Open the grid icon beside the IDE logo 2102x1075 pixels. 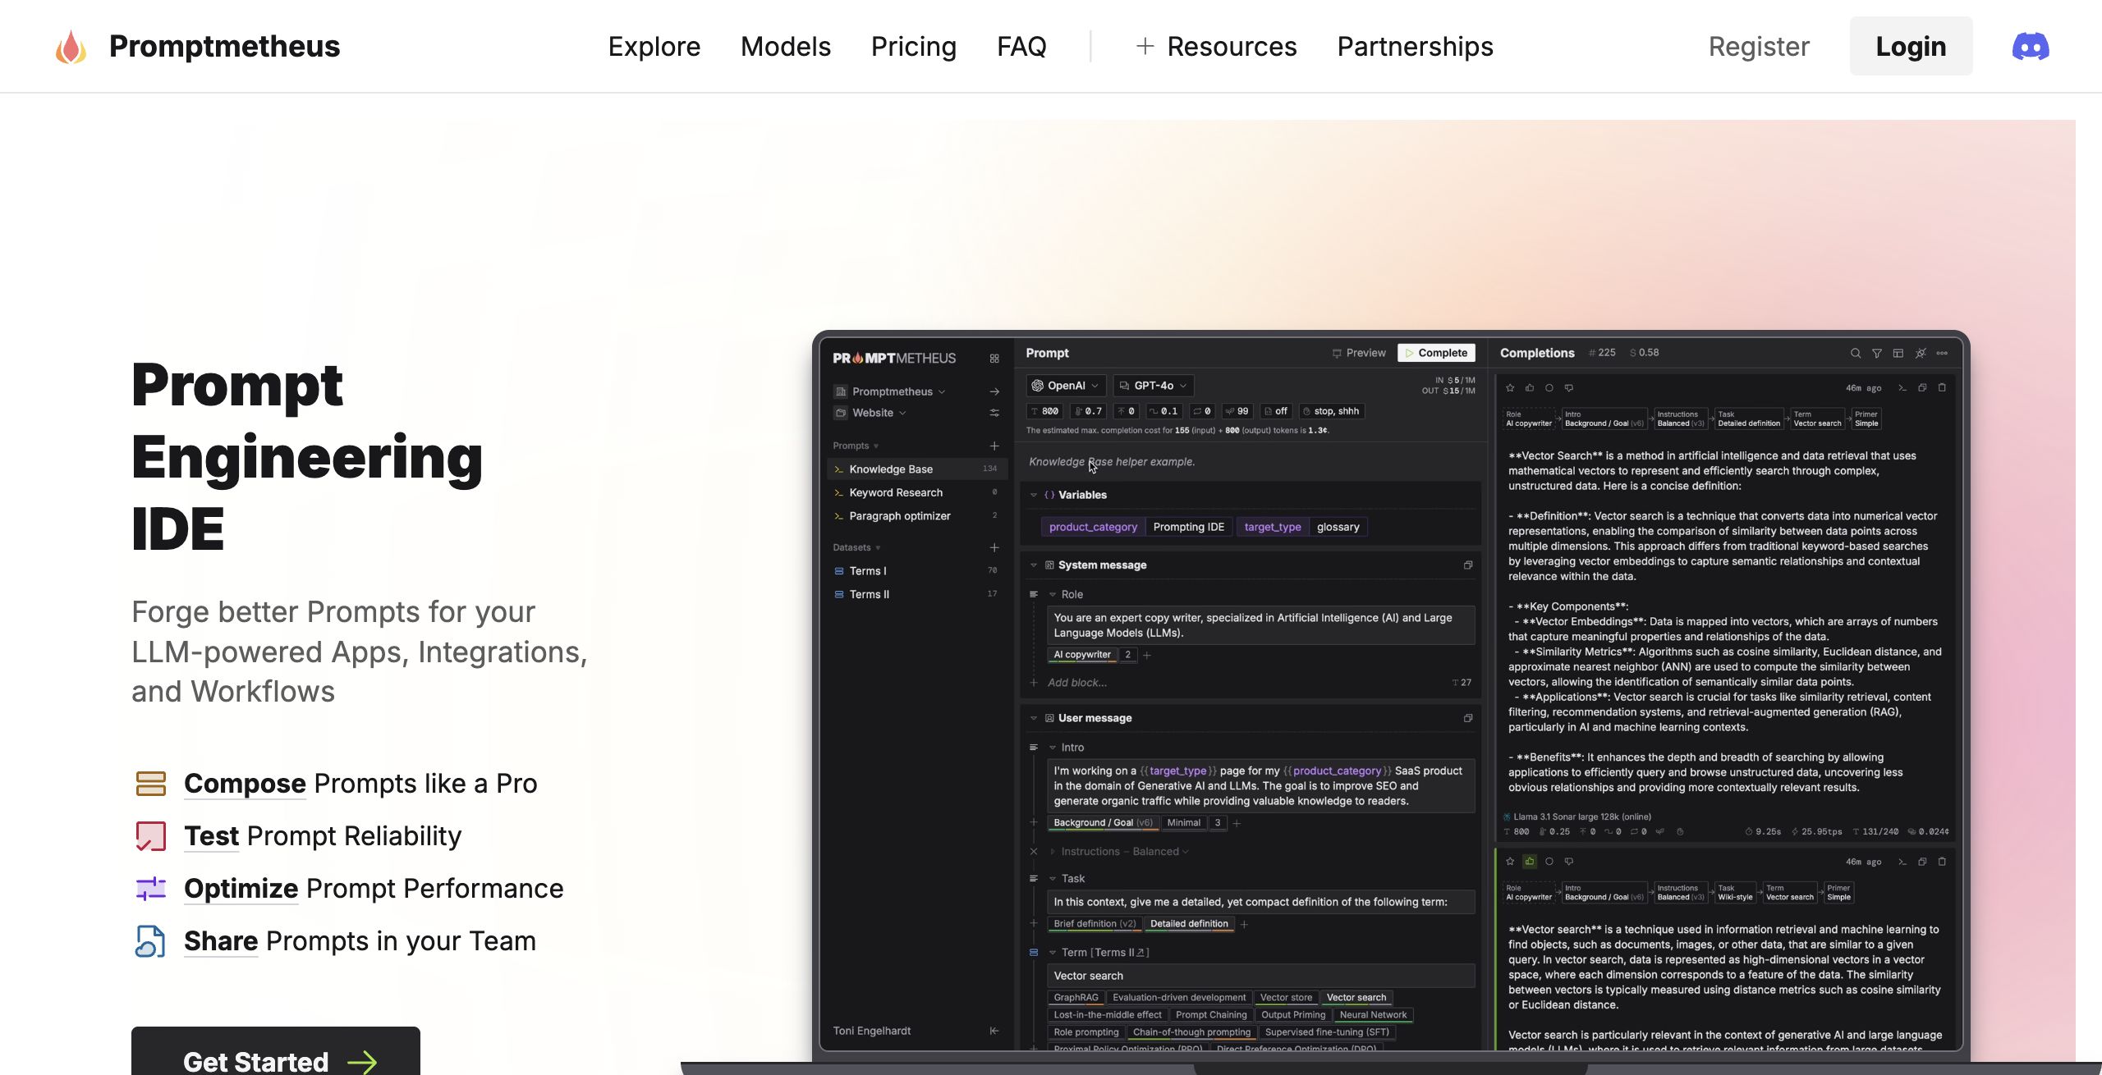(994, 359)
